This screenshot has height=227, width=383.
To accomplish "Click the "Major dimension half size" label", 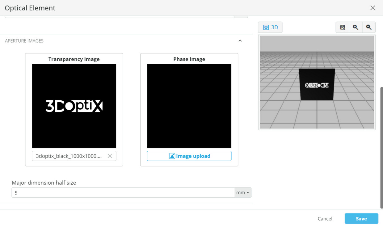I will tap(44, 183).
